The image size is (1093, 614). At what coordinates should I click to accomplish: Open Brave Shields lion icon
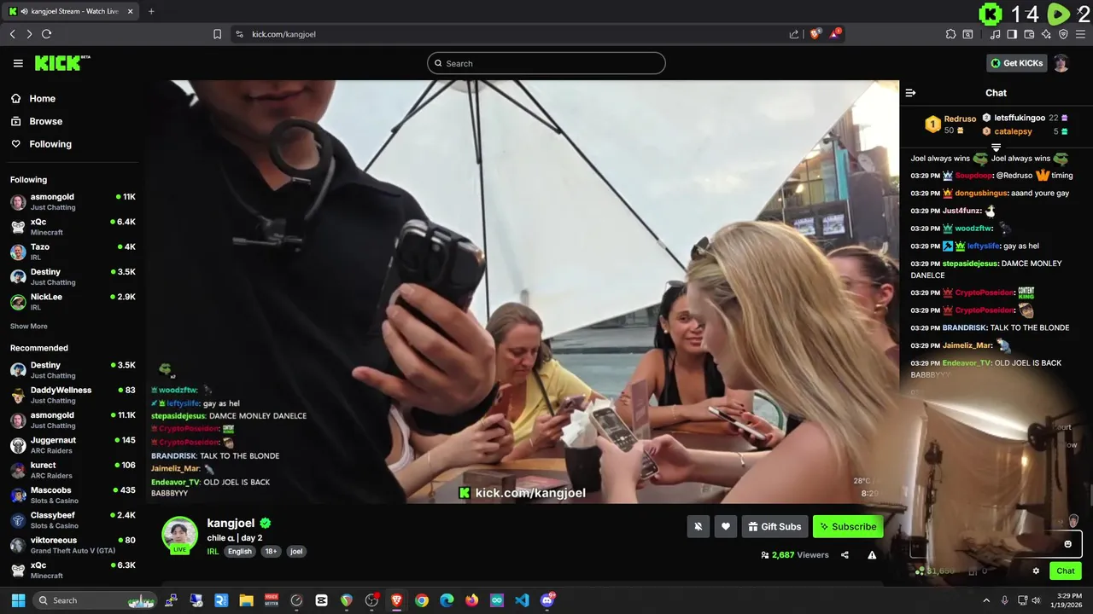pyautogui.click(x=815, y=34)
